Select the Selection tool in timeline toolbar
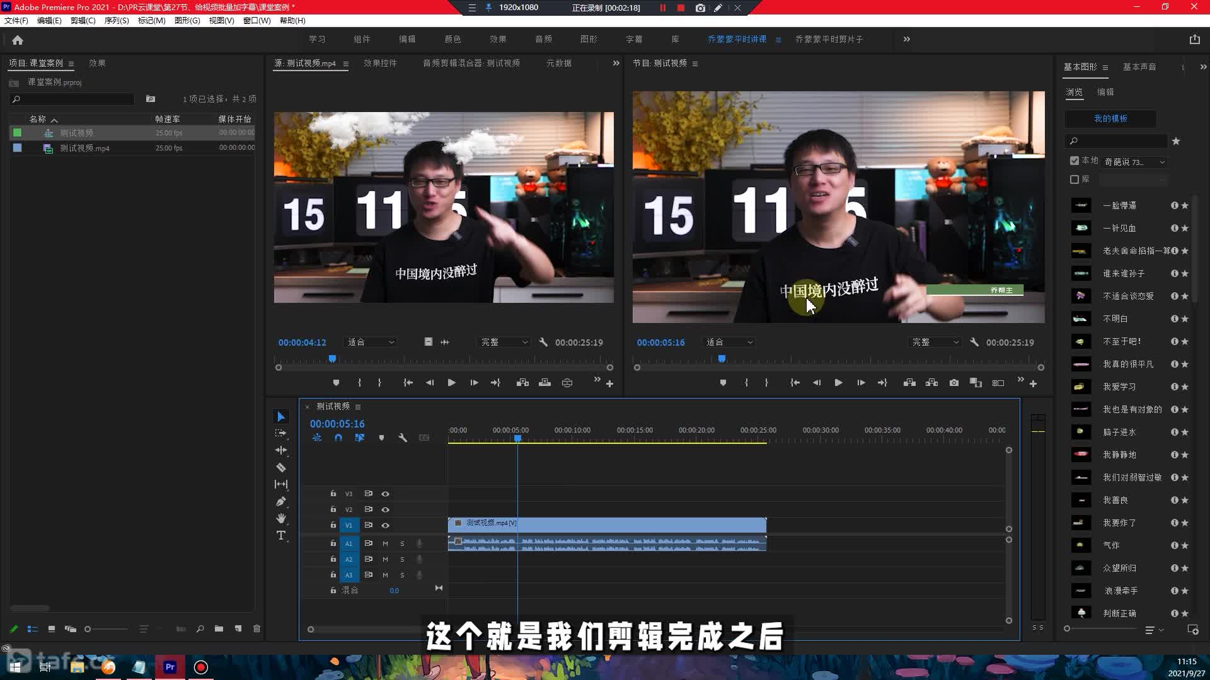 coord(281,417)
